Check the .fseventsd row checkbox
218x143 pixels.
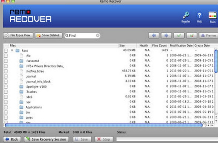6,61
